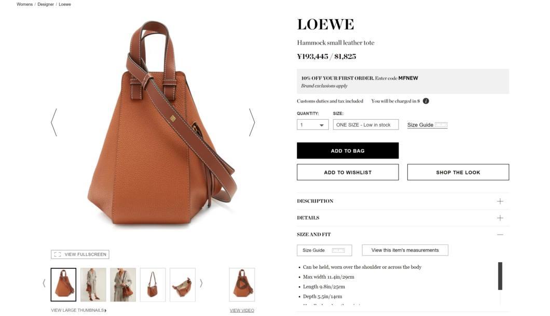The height and width of the screenshot is (316, 550).
Task: Collapse the Size and Fit section
Action: point(403,234)
